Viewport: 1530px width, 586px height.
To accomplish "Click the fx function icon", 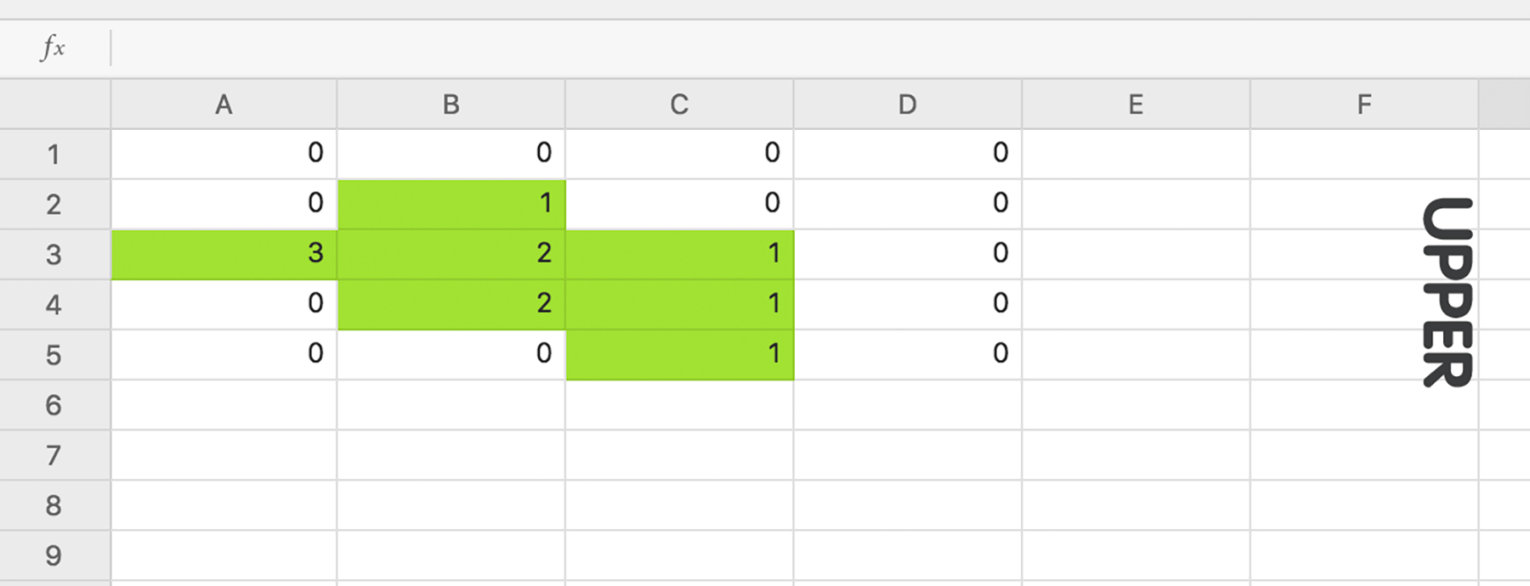I will (x=53, y=48).
